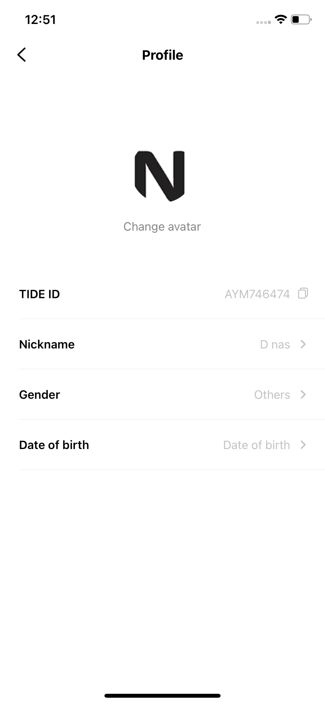The image size is (325, 704).
Task: Open Nickname editor via its chevron
Action: 303,344
